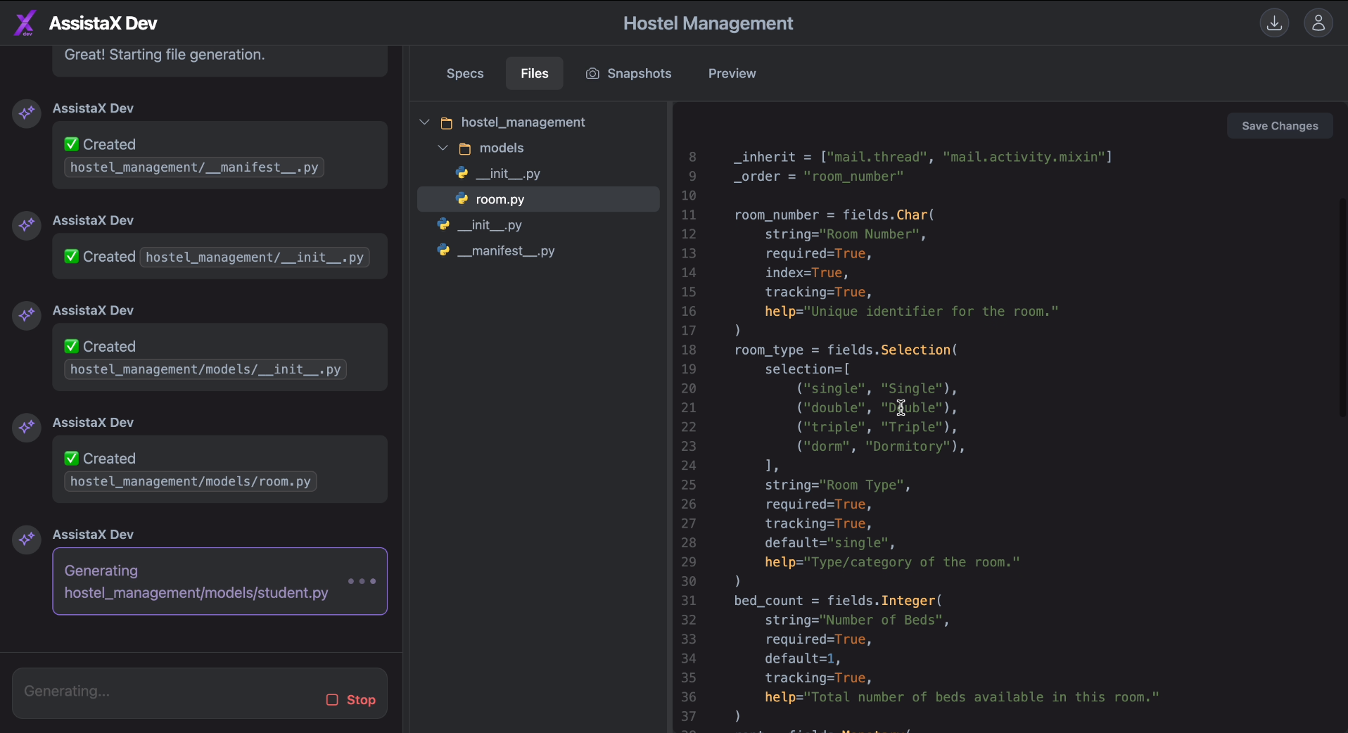Open room.py in the file tree

(538, 199)
